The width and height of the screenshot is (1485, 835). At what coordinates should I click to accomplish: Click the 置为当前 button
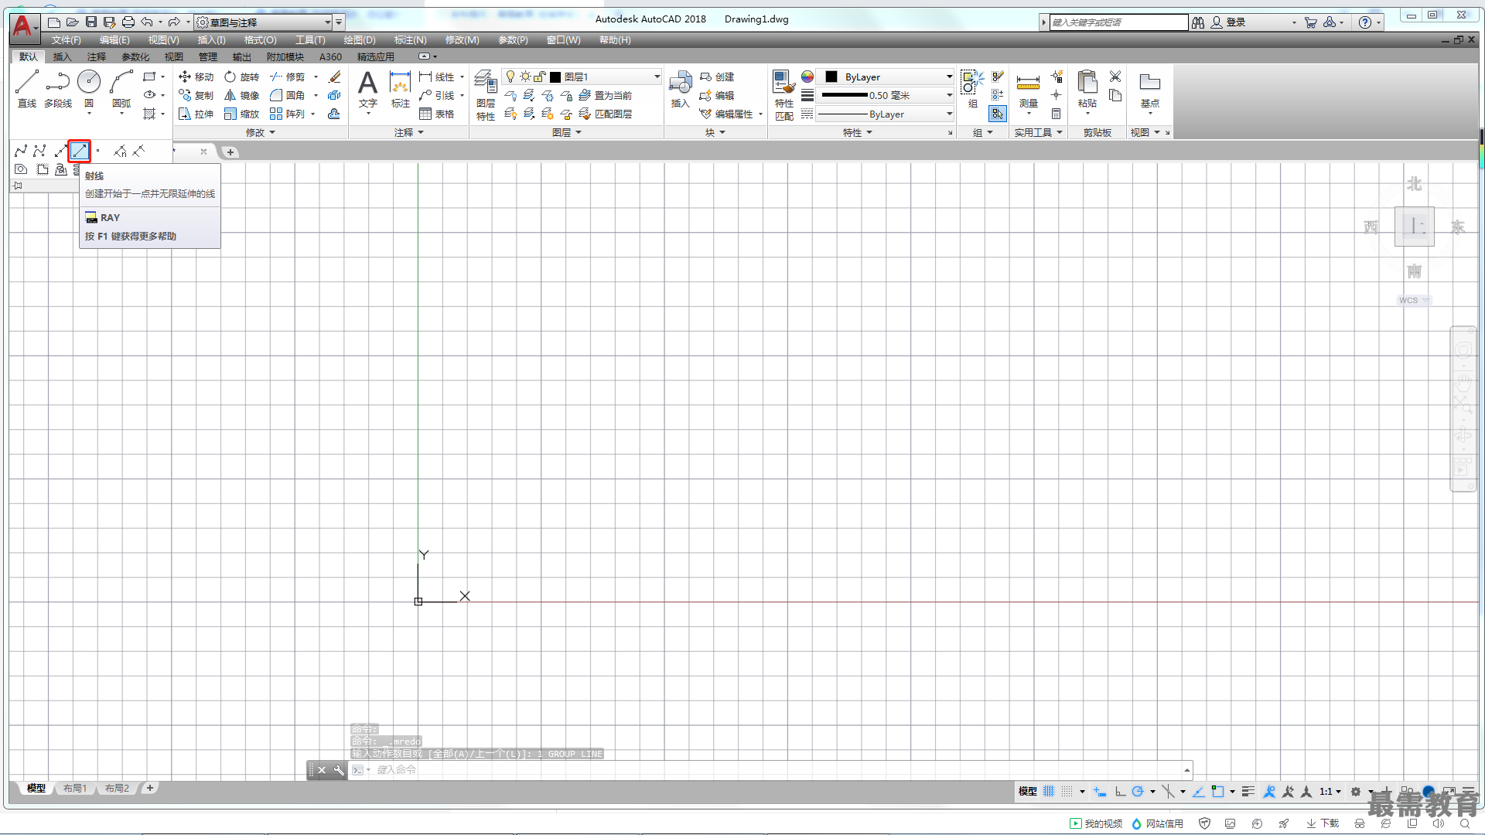pos(606,95)
